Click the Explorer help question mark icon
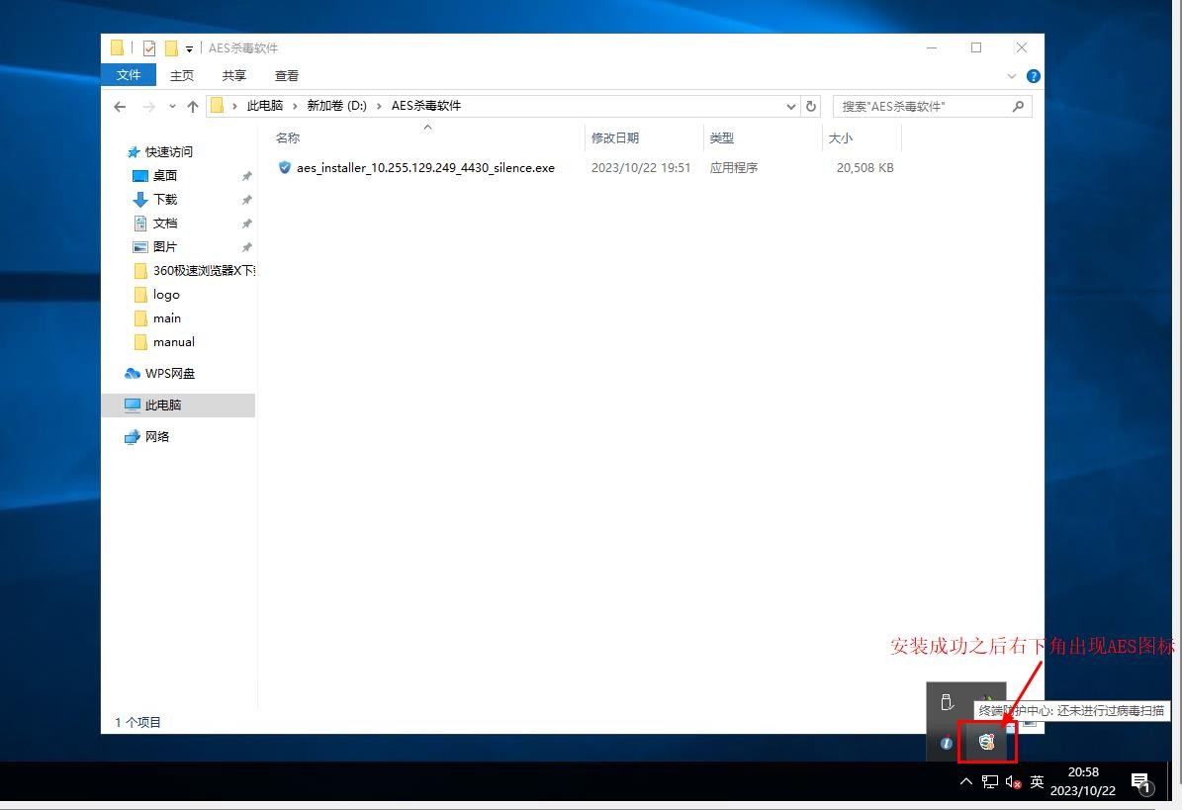Screen dimensions: 1182x810 click(1034, 76)
